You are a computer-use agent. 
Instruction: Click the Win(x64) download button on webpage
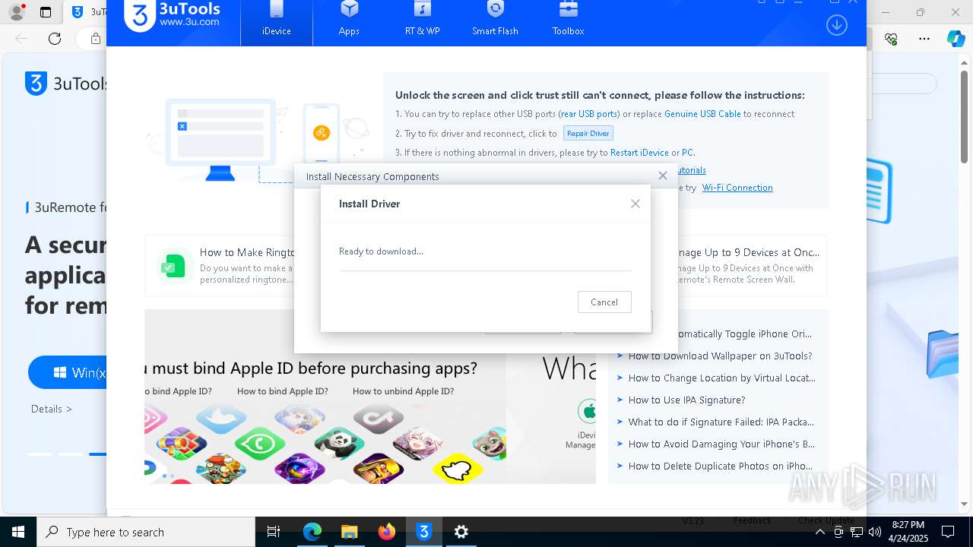[68, 372]
